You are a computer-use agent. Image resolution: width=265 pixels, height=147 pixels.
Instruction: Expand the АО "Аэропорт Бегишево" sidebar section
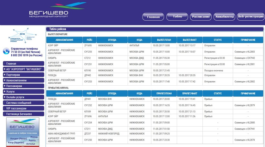coord(23,69)
